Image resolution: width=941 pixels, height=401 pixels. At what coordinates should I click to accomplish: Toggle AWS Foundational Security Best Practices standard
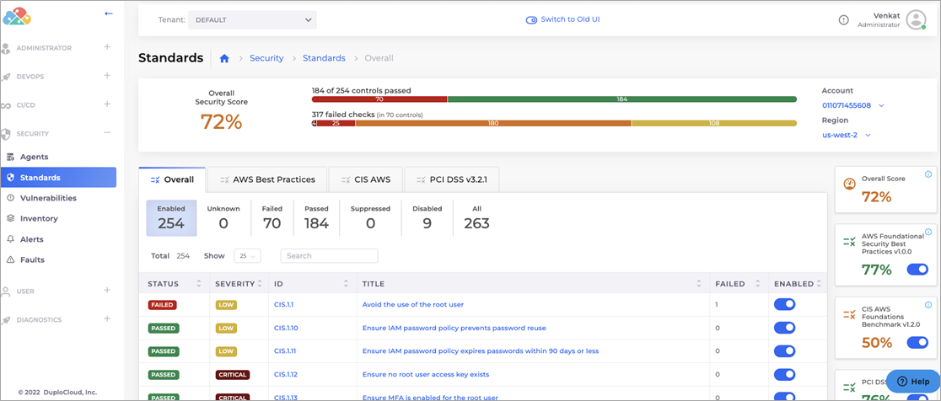point(917,270)
